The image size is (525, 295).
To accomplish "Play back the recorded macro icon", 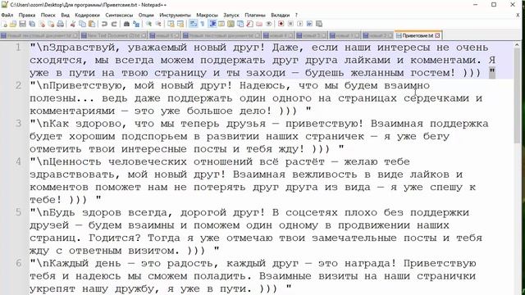I will point(299,24).
